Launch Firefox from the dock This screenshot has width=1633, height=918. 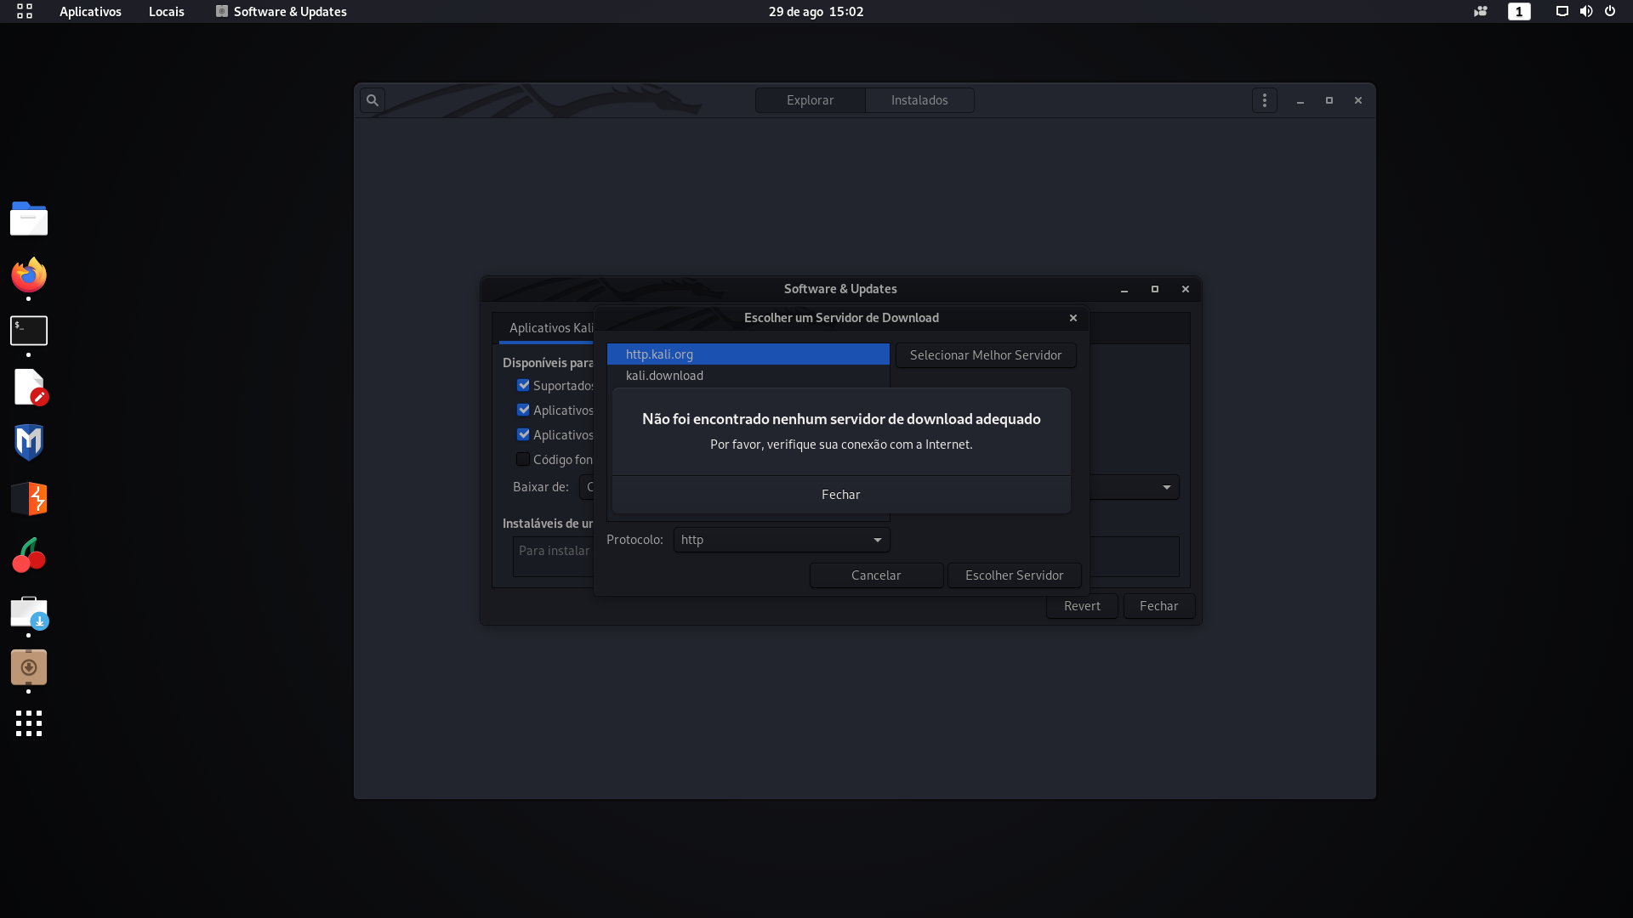tap(29, 275)
